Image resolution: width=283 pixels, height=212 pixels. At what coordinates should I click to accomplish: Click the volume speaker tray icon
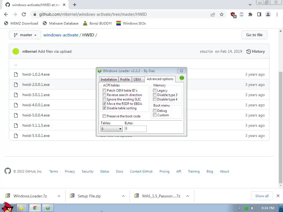pyautogui.click(x=253, y=208)
